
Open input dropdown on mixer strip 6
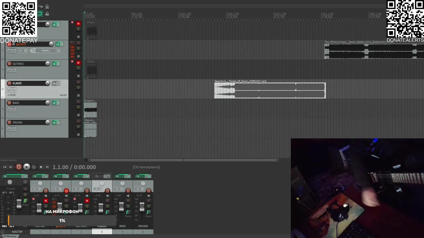(x=139, y=189)
